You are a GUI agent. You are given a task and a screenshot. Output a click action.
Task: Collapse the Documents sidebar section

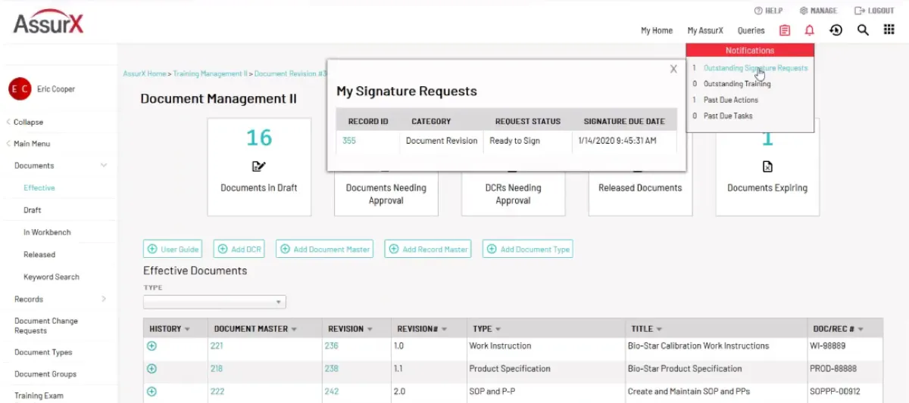tap(104, 166)
